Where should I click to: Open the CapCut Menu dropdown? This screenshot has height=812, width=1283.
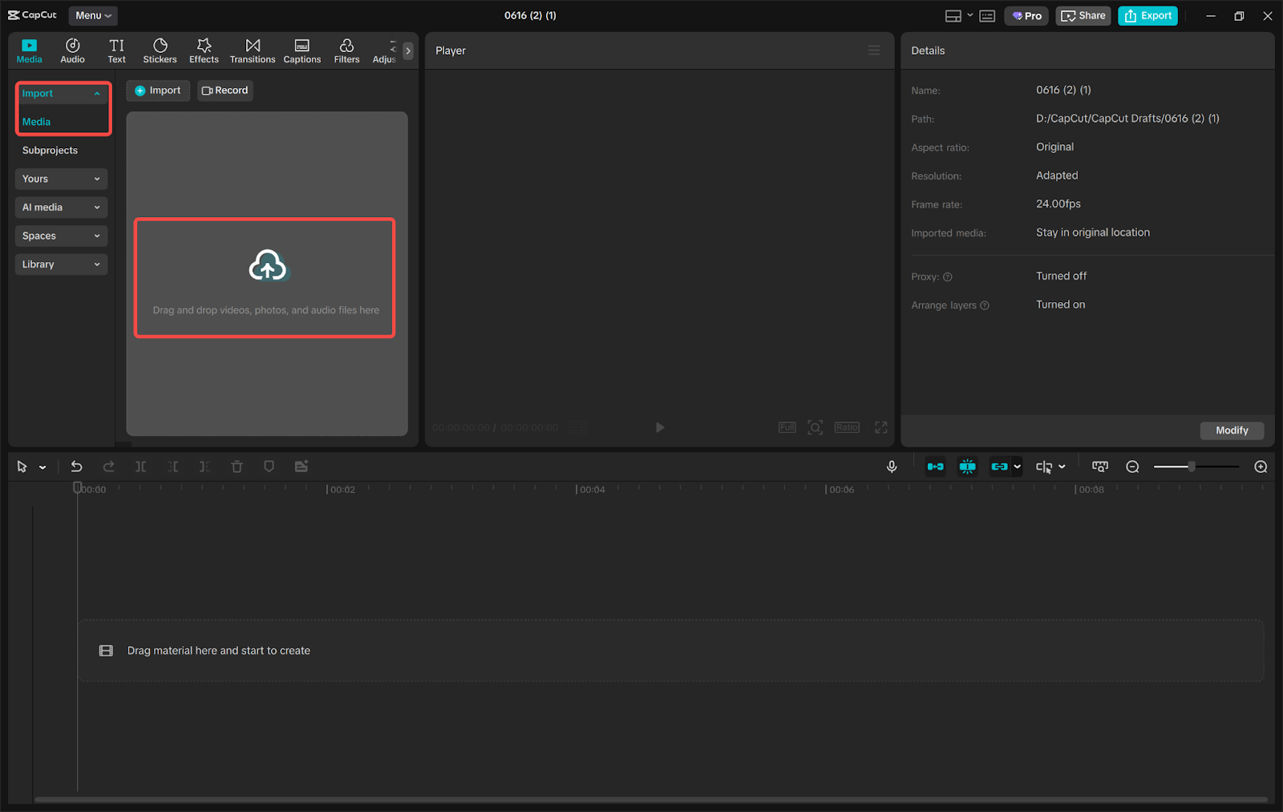(93, 15)
